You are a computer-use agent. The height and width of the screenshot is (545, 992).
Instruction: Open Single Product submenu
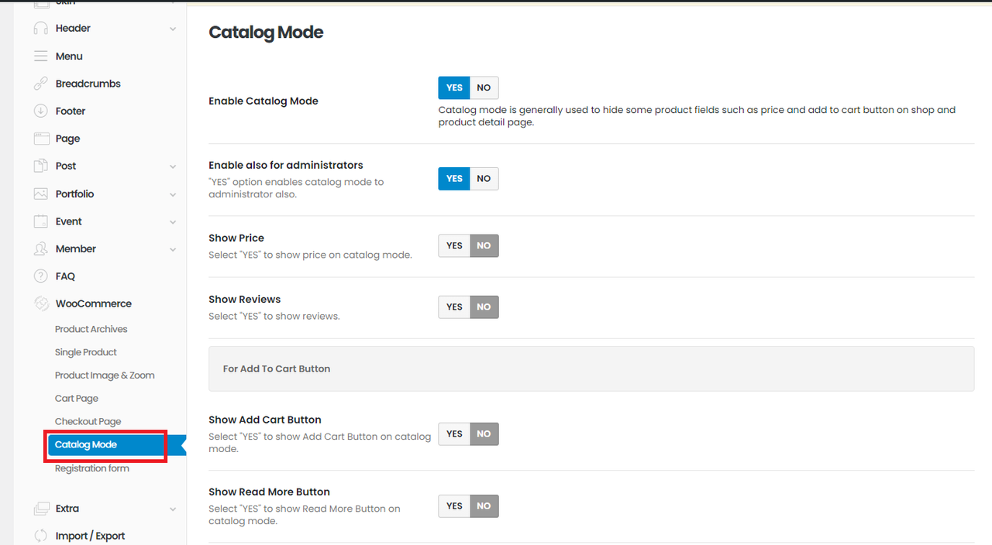86,352
